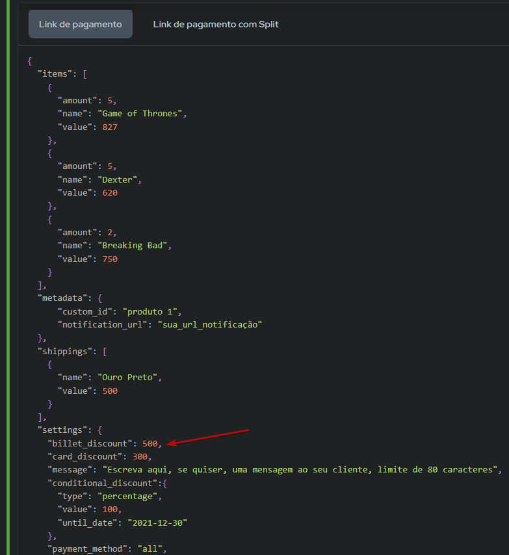
Task: Click the "conditional_discount" key
Action: coord(102,483)
